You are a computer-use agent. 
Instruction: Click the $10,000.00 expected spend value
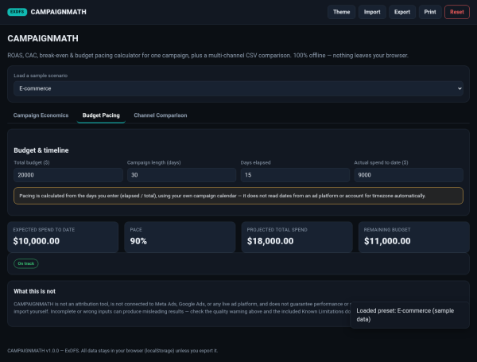(x=37, y=241)
